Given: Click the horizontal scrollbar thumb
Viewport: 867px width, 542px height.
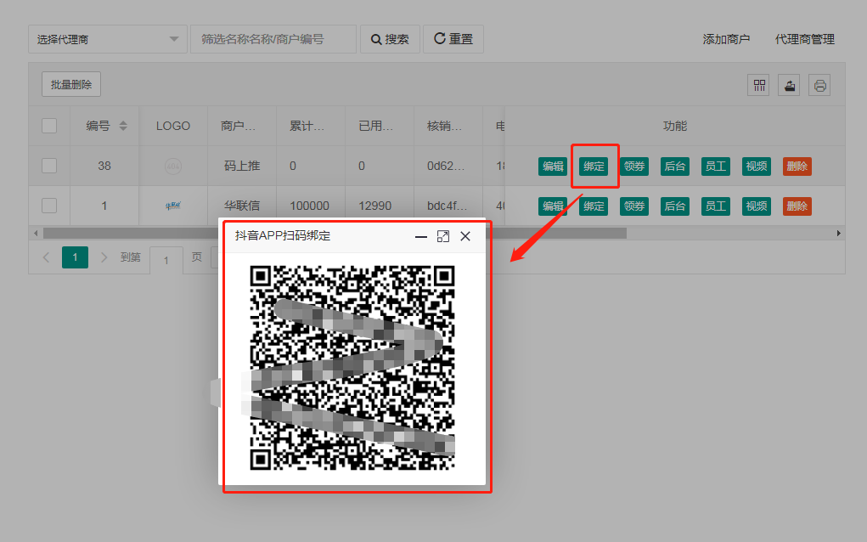Looking at the screenshot, I should (335, 234).
